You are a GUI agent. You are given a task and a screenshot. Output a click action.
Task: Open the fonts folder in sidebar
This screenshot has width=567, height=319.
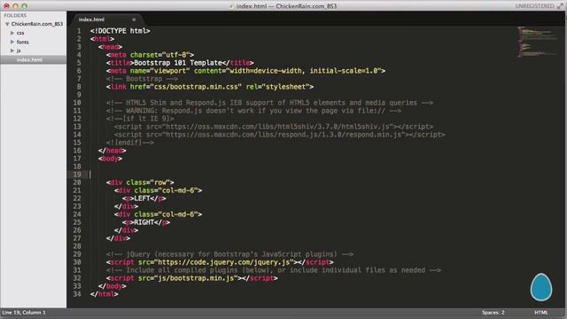[22, 42]
